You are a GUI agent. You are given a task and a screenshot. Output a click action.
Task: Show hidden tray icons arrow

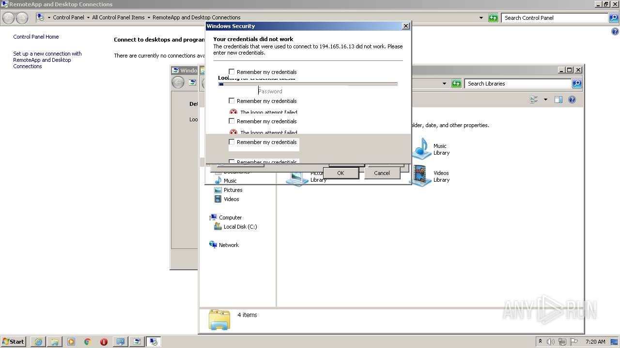pyautogui.click(x=540, y=341)
